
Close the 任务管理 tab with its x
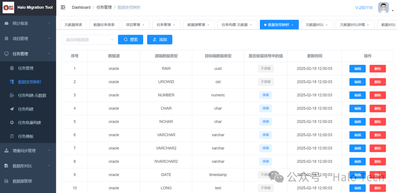174,25
